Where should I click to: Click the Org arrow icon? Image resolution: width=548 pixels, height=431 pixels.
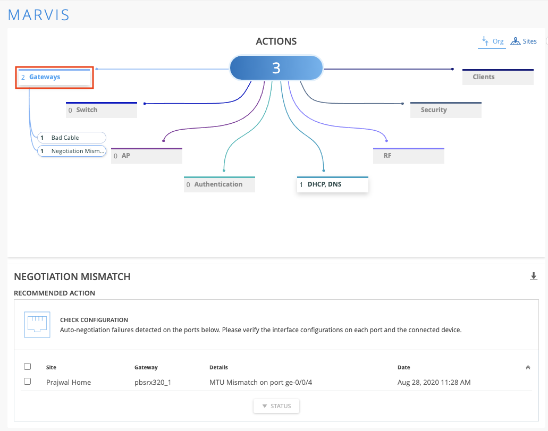485,41
